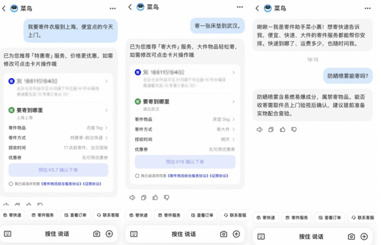Select 联系客服 chip in left screen
Viewport: 381px width, 245px height.
point(108,215)
